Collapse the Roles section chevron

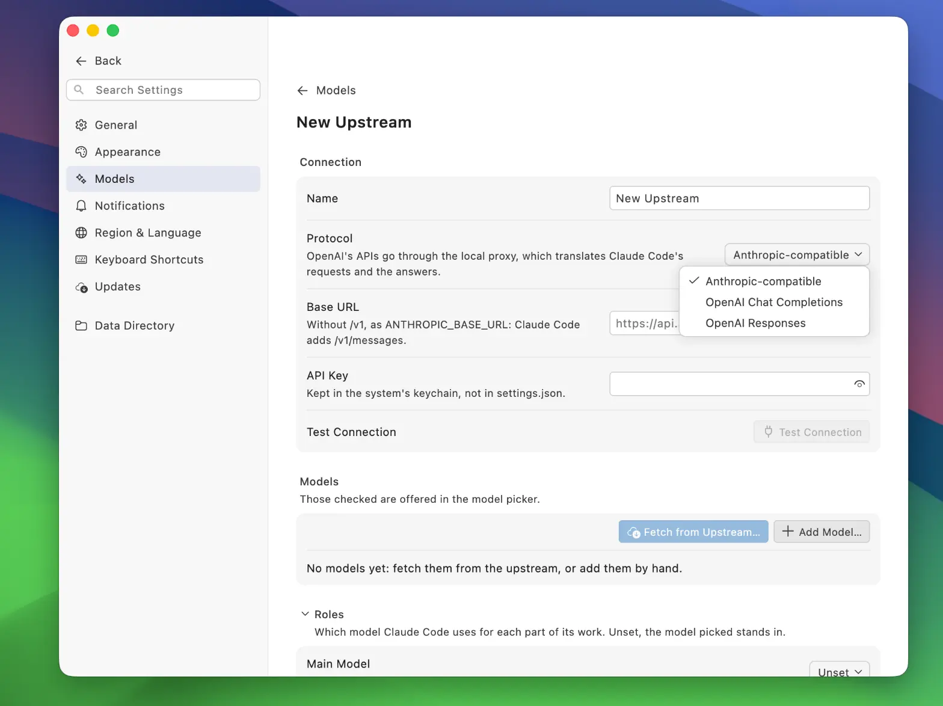(305, 614)
